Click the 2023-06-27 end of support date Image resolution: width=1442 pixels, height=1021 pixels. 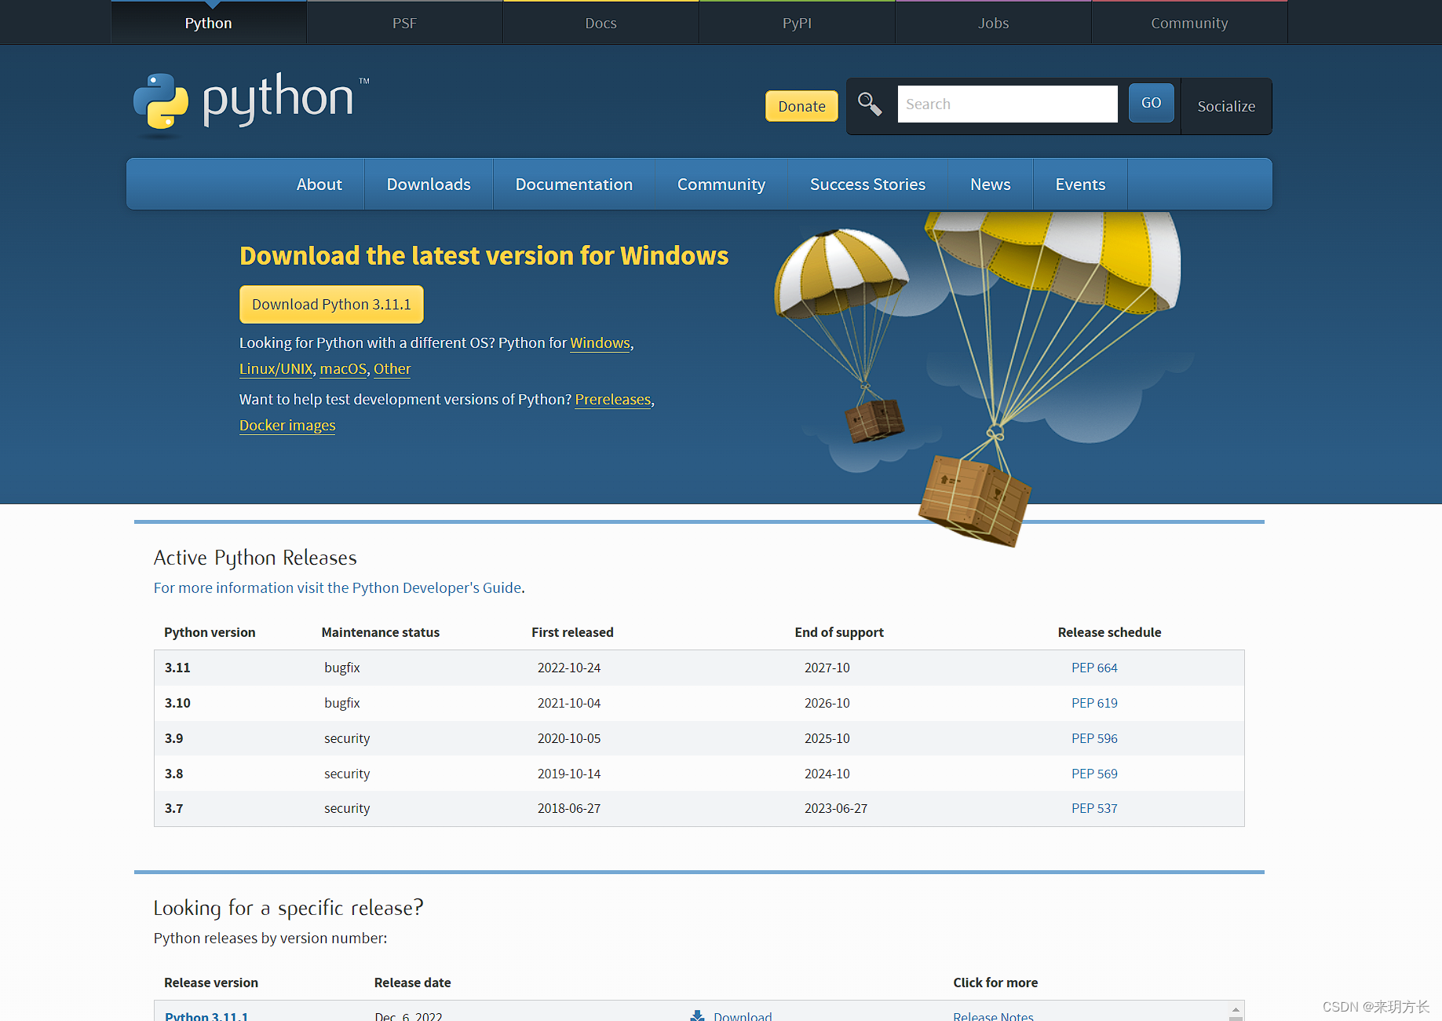coord(836,808)
